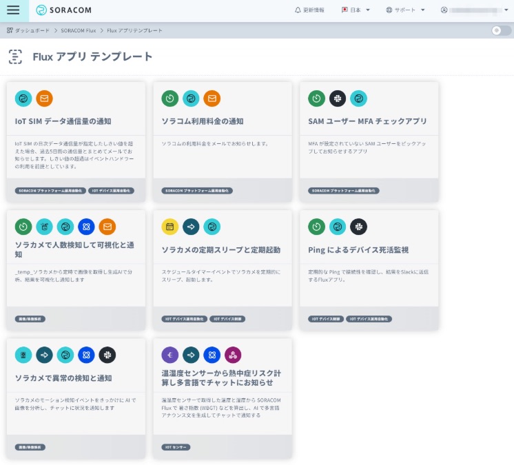The width and height of the screenshot is (514, 465).
Task: Click orange email icon on ソラカメで人数検知 card
Action: click(x=107, y=227)
